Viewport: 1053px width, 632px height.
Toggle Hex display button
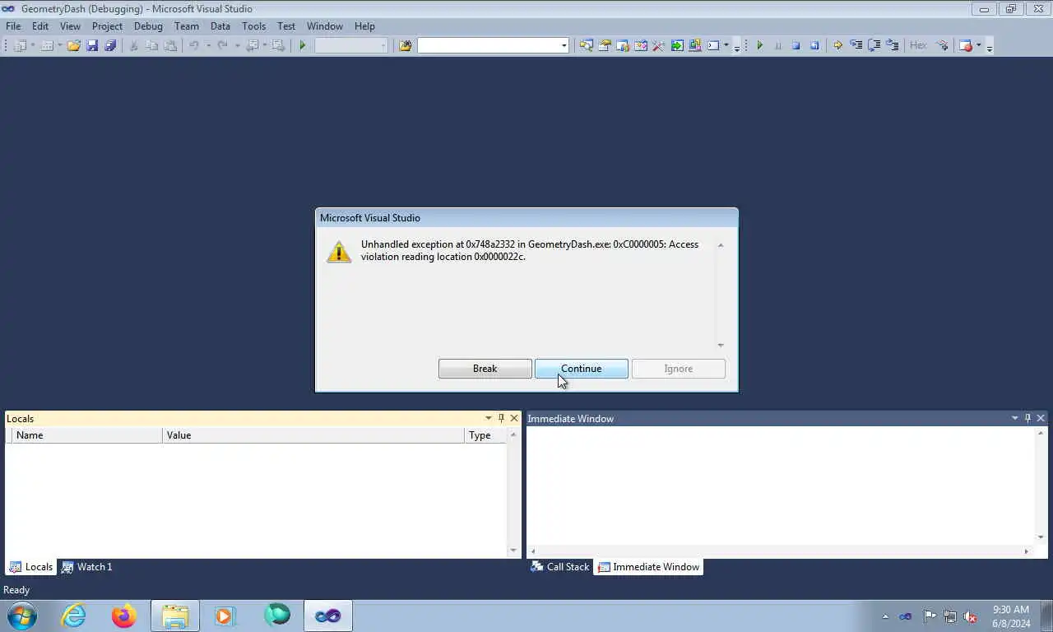pos(918,45)
